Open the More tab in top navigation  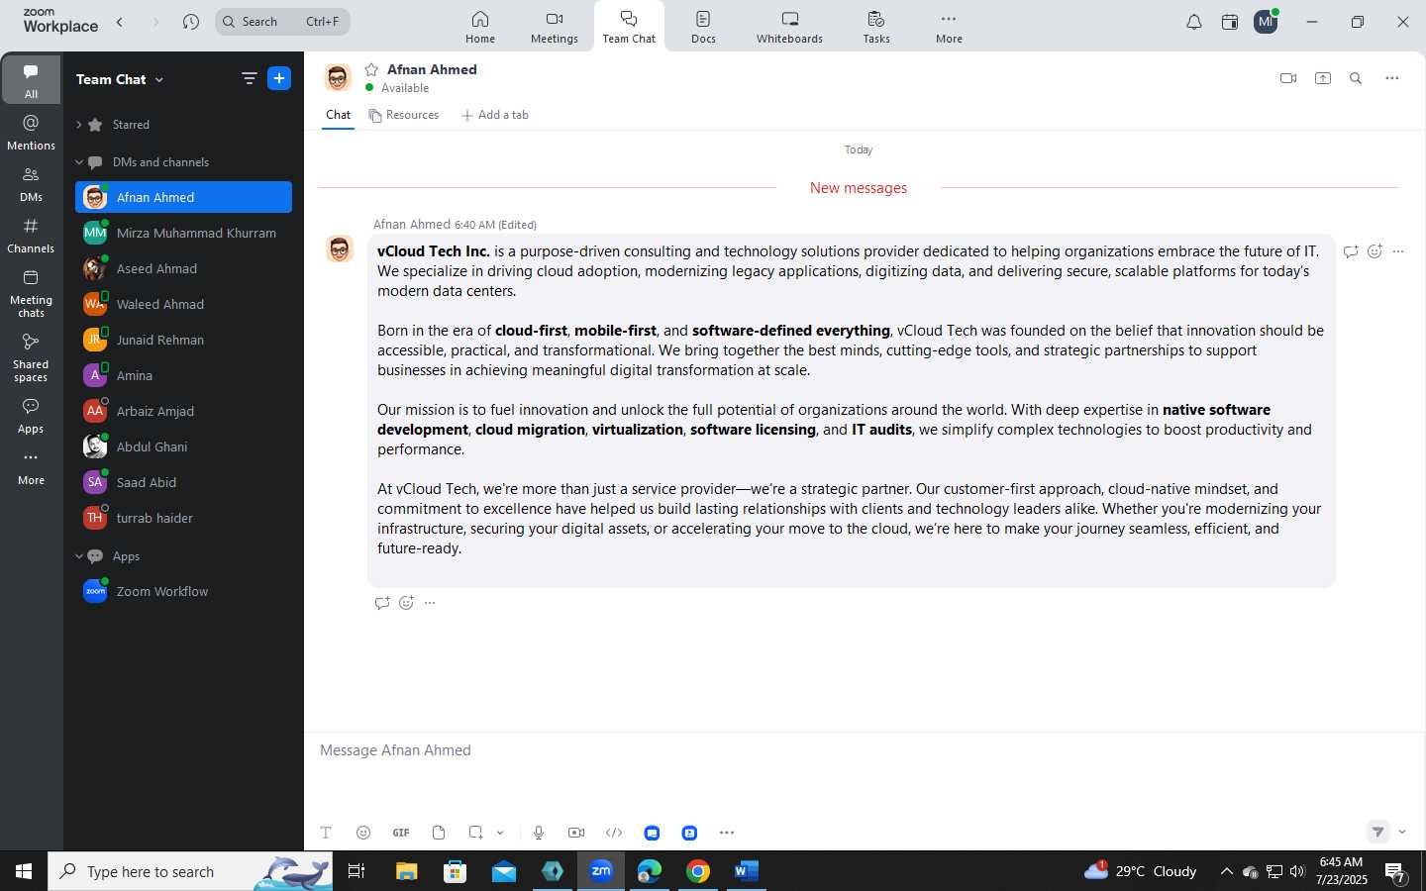949,27
